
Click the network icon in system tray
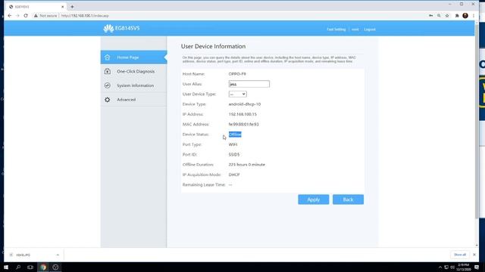click(x=446, y=267)
